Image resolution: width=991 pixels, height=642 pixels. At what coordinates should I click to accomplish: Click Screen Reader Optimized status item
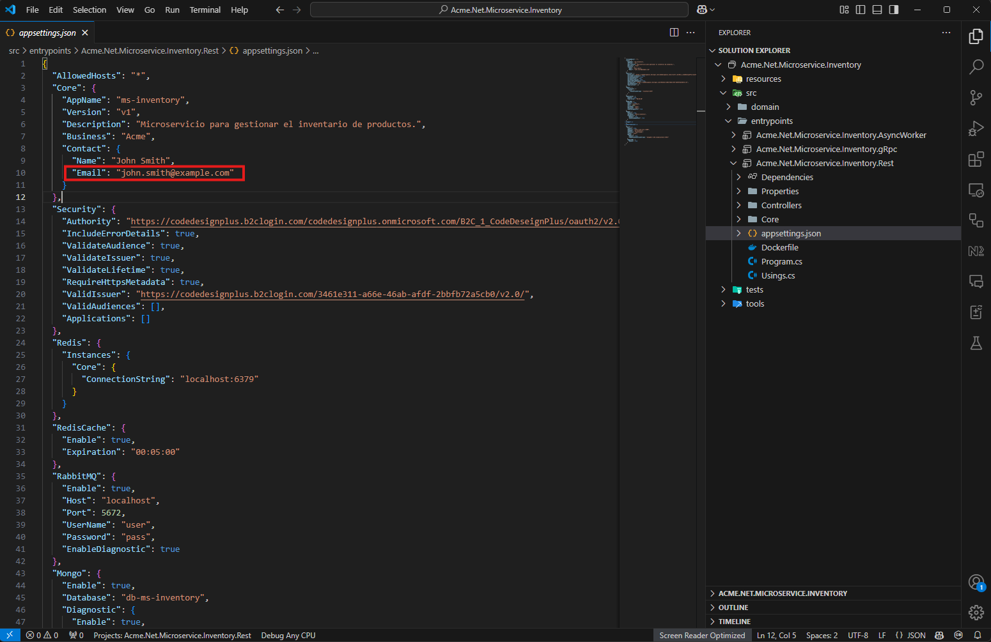[702, 635]
